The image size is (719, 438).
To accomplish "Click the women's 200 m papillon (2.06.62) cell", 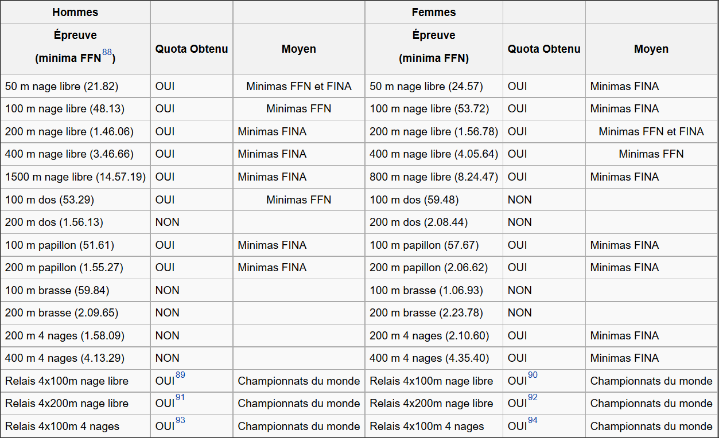I will 434,267.
